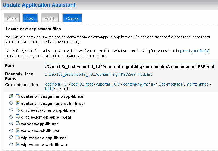Click the EAR icon beside oracle-ucm-spi-app-lib.ear
Viewport: 218px width, 151px height.
coord(18,117)
